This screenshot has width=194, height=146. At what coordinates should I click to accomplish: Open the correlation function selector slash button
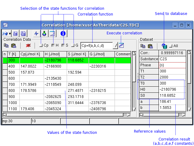(x=115, y=46)
